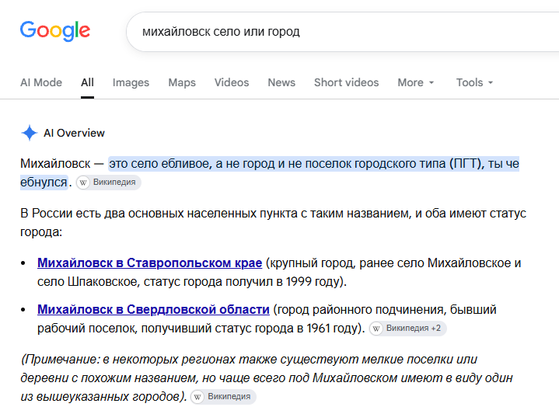
Task: Click the AI Overview heading text
Action: pos(74,133)
